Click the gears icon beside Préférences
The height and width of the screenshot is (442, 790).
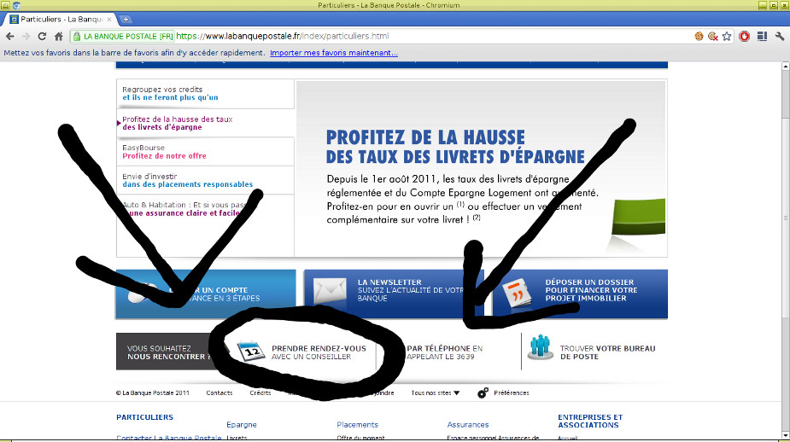(x=483, y=393)
